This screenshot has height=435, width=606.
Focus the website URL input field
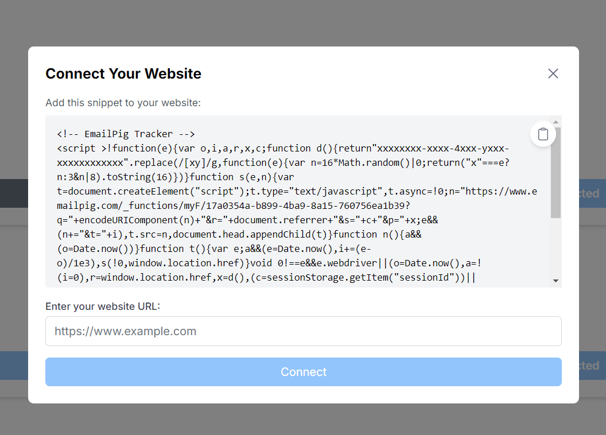tap(304, 331)
